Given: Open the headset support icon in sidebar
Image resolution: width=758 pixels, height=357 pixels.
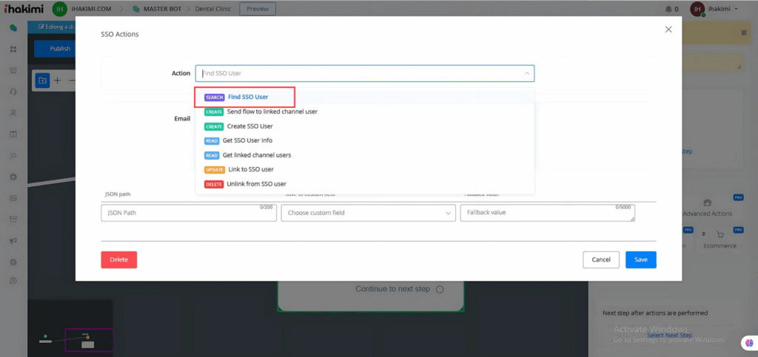Looking at the screenshot, I should point(13,92).
